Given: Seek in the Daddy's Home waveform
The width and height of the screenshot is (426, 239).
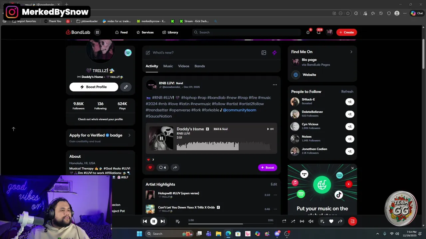Looking at the screenshot, I should point(223,146).
